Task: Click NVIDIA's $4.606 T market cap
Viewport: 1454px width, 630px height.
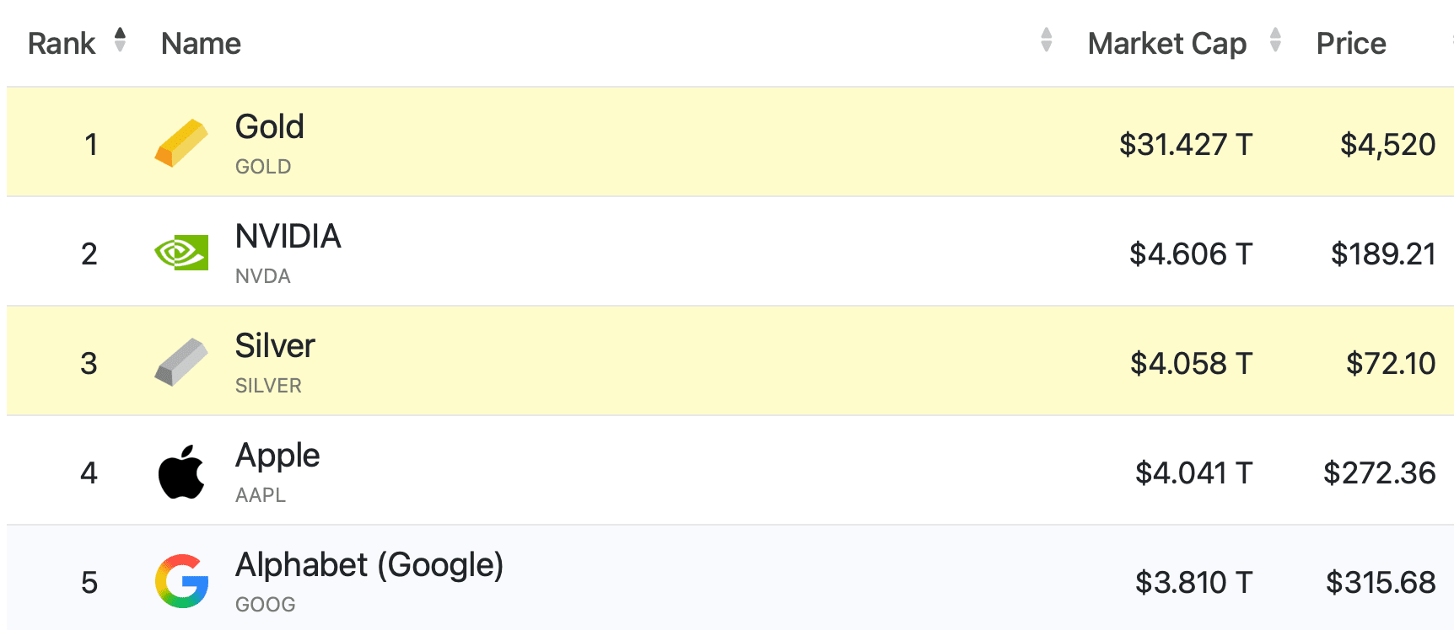Action: (x=1190, y=254)
